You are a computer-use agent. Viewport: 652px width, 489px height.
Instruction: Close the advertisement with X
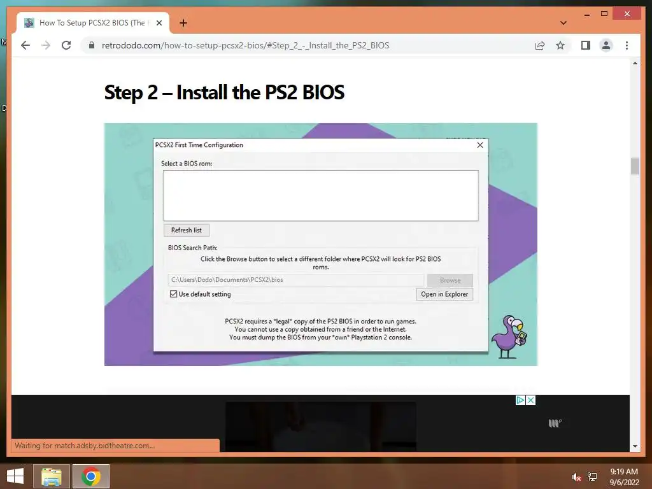click(x=530, y=400)
